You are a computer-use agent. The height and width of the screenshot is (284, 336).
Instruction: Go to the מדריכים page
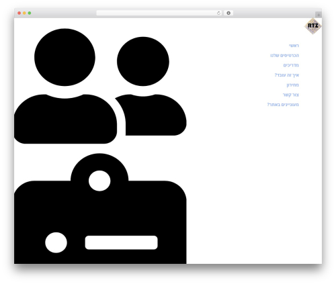(291, 65)
